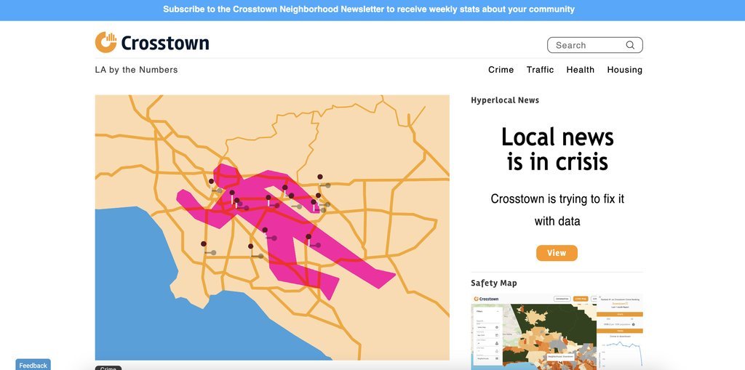Click the "Local news is in crisis" headline
This screenshot has width=745, height=370.
(557, 149)
